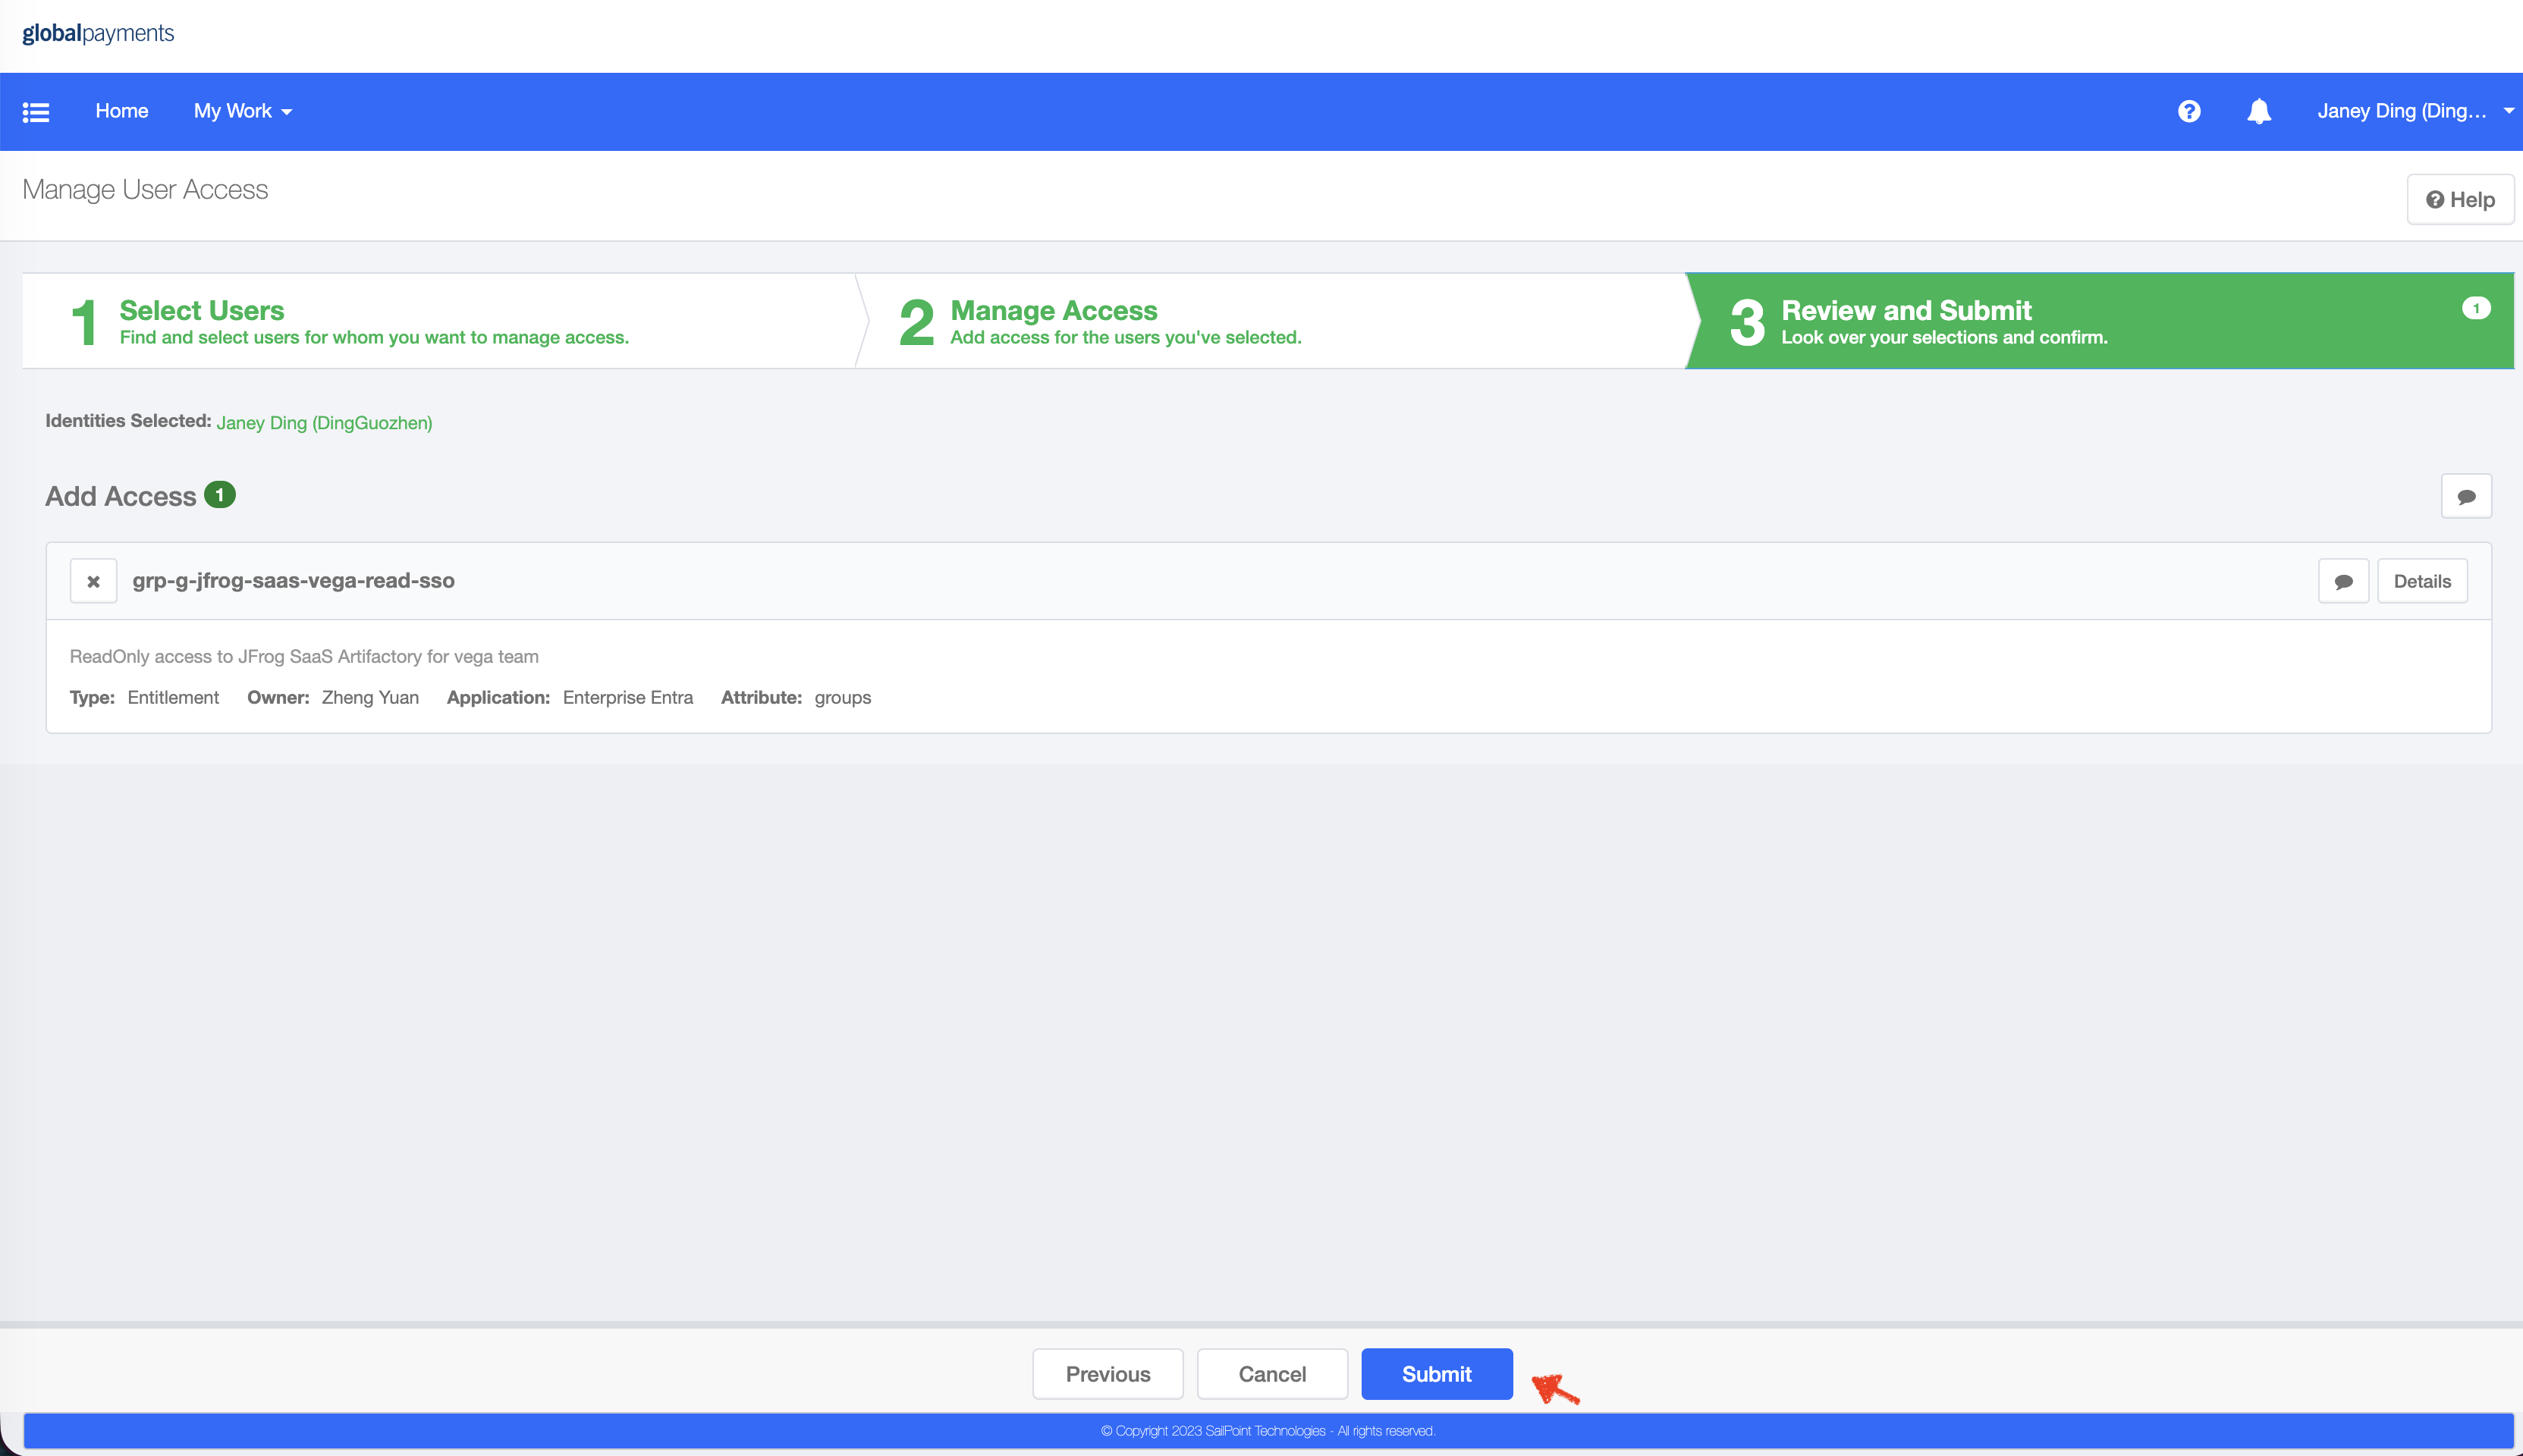This screenshot has width=2523, height=1456.
Task: Click the SailPoint copyright footer text
Action: 1268,1431
